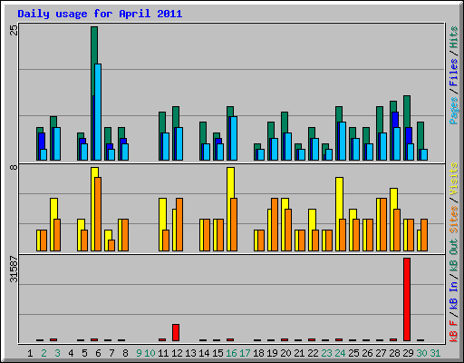Click the "25" hits axis value
The width and height of the screenshot is (464, 363).
point(14,30)
